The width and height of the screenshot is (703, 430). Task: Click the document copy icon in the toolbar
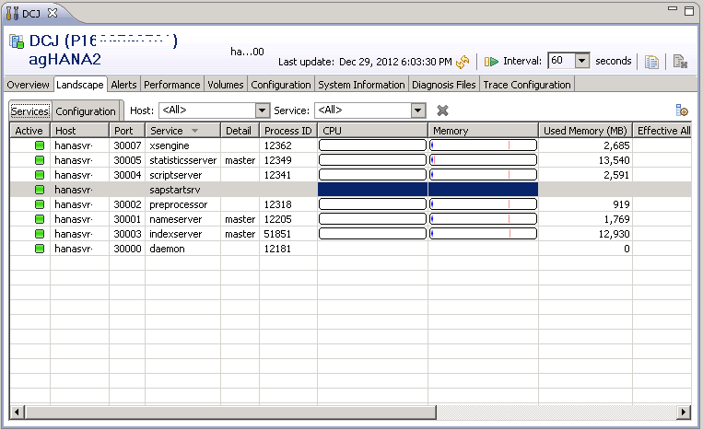point(652,62)
